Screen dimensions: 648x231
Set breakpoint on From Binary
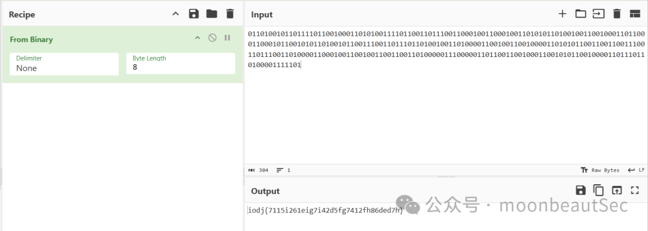coord(227,38)
